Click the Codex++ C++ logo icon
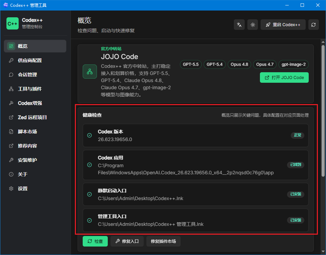This screenshot has width=326, height=255. pyautogui.click(x=13, y=23)
